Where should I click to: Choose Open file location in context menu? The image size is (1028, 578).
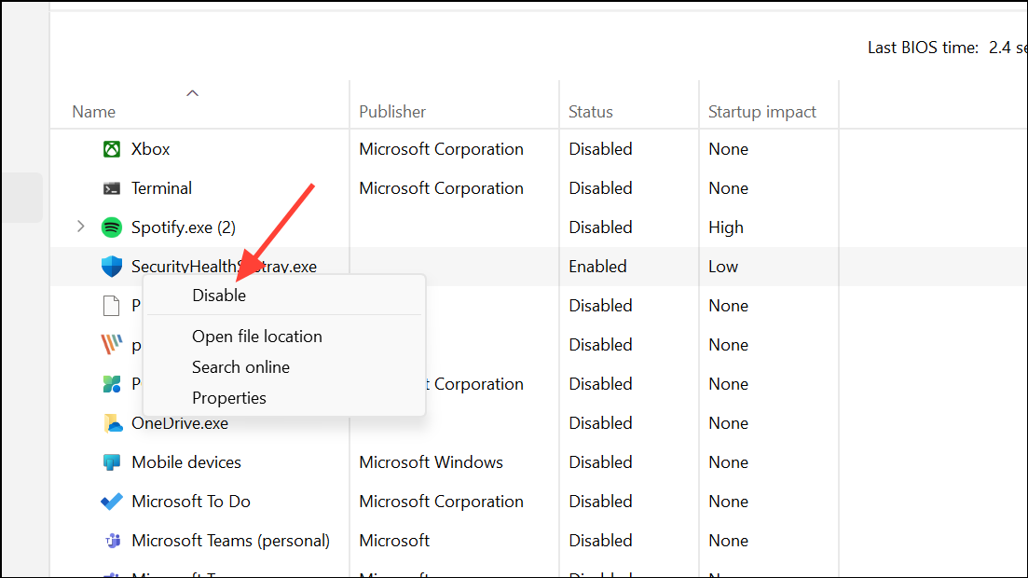coord(257,337)
